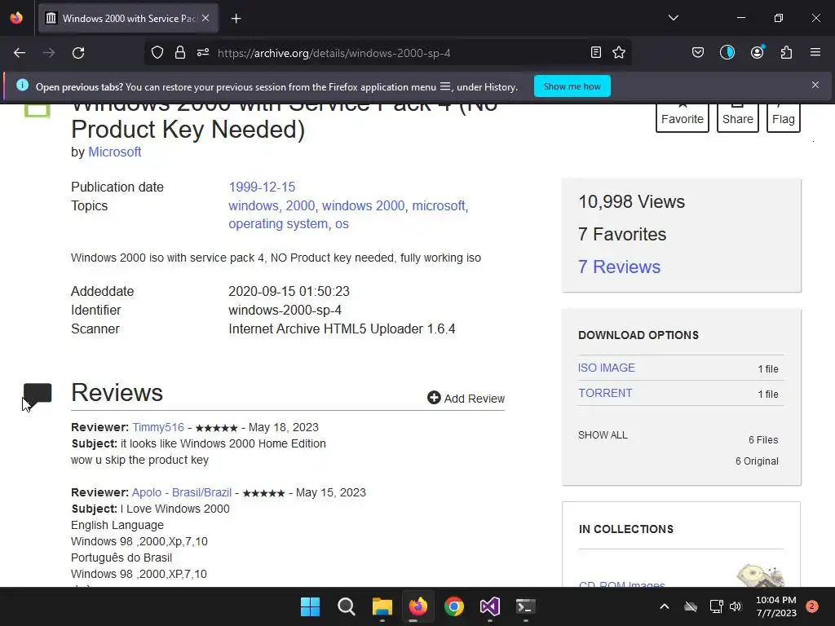This screenshot has width=835, height=626.
Task: Open reviewer Apolo - Brasil/Brazil profile
Action: coord(182,492)
